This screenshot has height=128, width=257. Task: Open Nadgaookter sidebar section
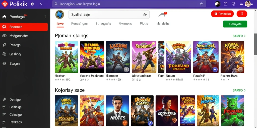point(19,36)
